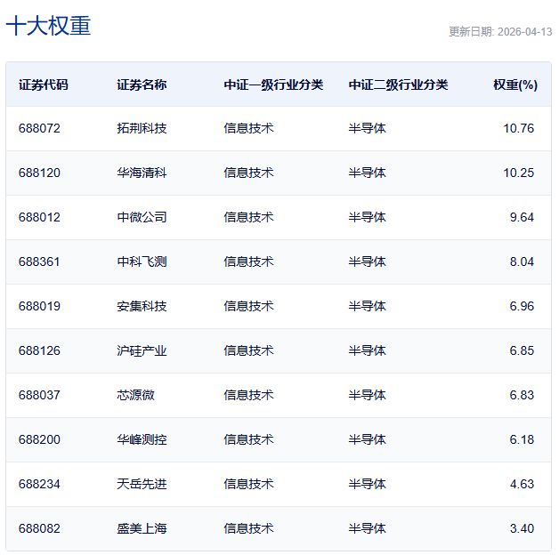The image size is (559, 555).
Task: Click stock code 688012
Action: click(x=39, y=217)
